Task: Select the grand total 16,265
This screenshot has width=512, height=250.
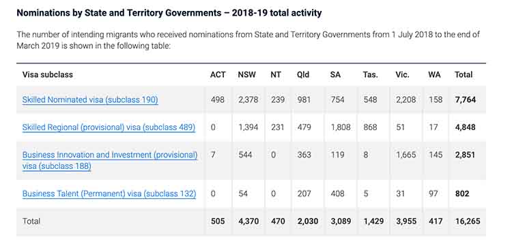Action: pos(468,221)
